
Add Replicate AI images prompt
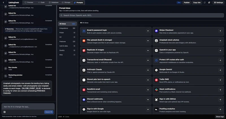(148, 51)
